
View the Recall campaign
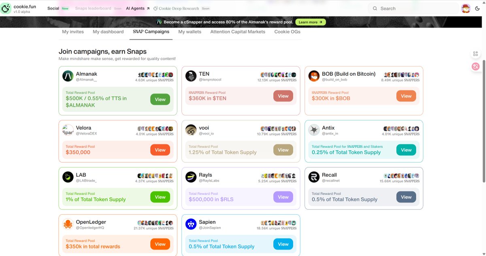coord(406,197)
